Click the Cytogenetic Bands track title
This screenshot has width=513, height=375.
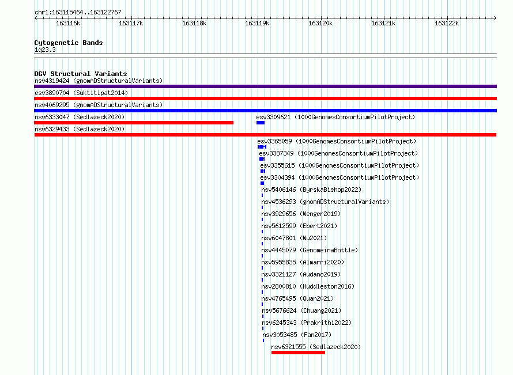pyautogui.click(x=69, y=43)
